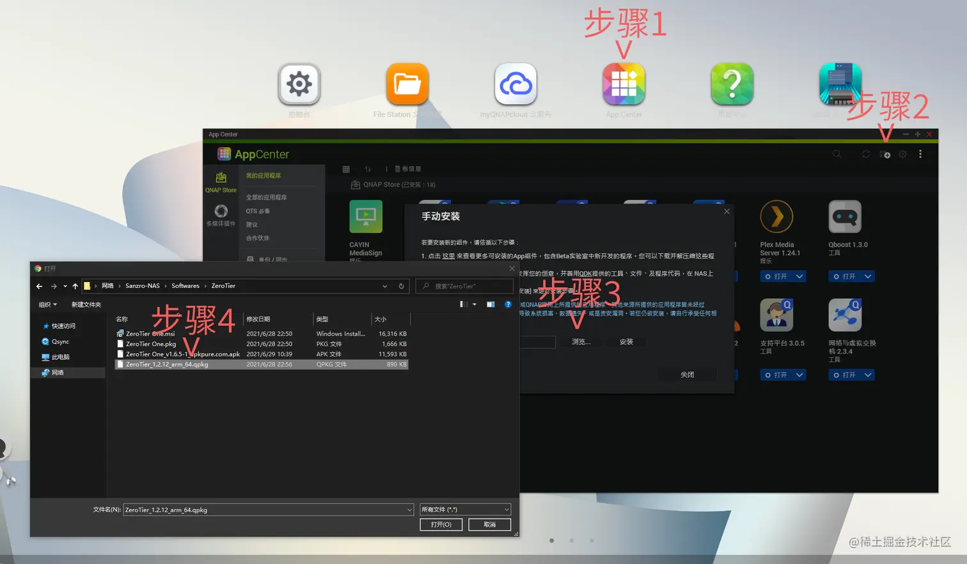Open File Station from the desktop
The image size is (967, 564).
pyautogui.click(x=407, y=83)
